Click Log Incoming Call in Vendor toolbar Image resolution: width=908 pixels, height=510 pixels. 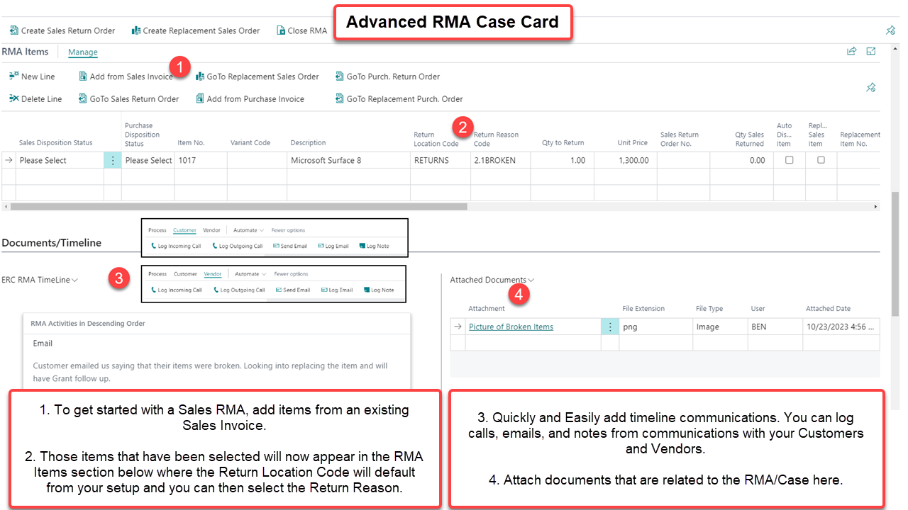point(177,290)
